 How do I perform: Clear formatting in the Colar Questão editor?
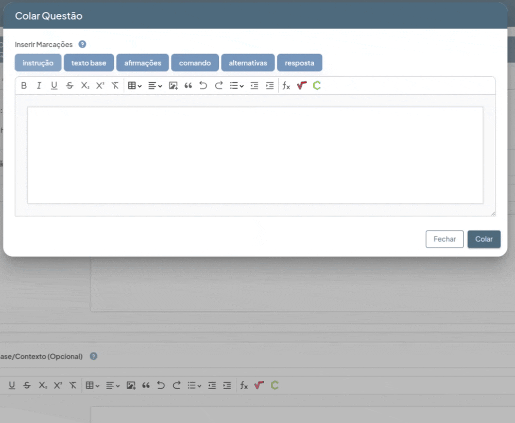coord(115,86)
